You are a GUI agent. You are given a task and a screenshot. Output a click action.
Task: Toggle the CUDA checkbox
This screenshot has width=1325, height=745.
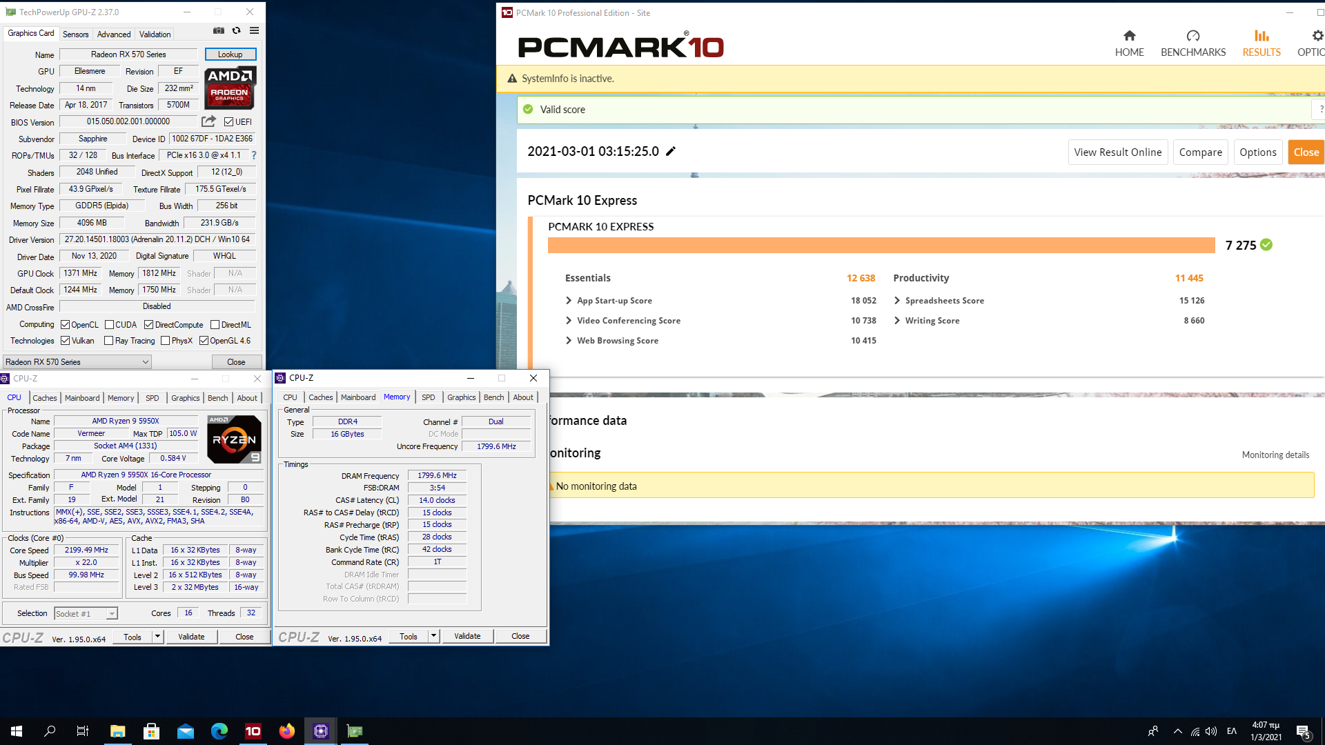(x=109, y=325)
